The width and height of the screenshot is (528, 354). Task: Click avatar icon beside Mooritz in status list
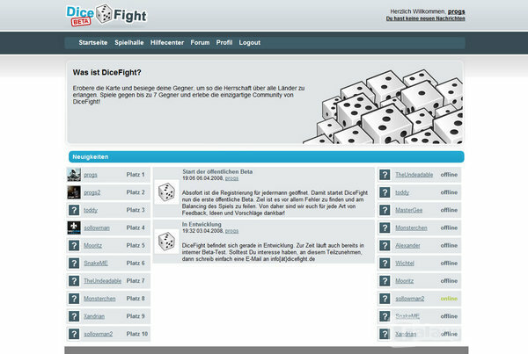pos(385,281)
